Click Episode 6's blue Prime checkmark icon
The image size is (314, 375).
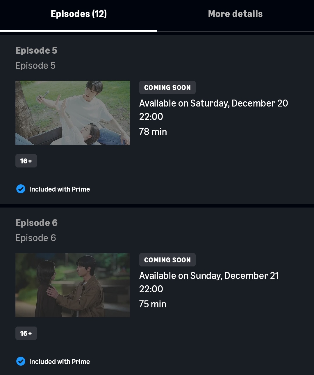(21, 361)
